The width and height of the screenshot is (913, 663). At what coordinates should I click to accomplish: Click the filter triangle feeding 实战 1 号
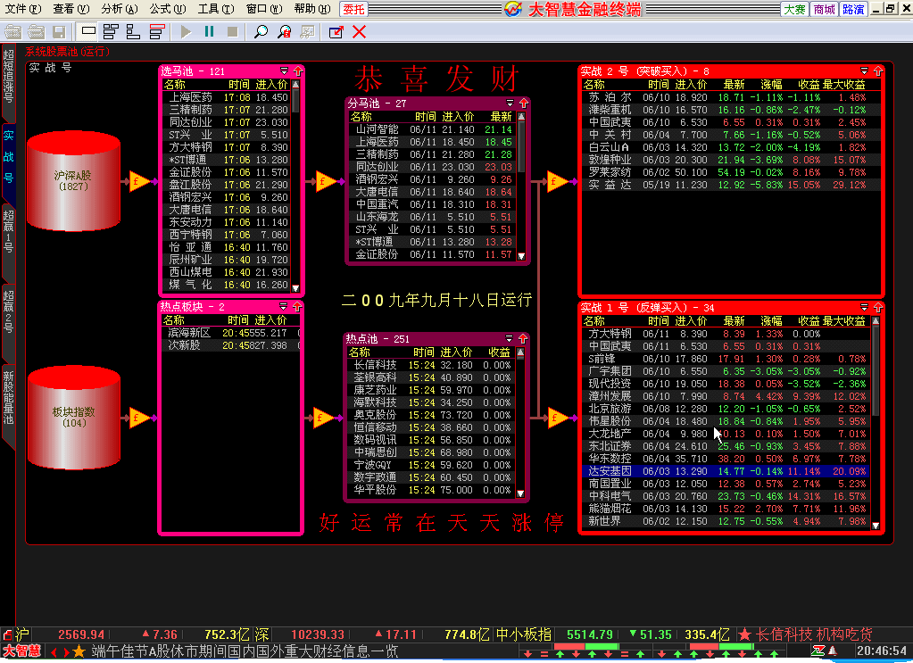pyautogui.click(x=559, y=418)
